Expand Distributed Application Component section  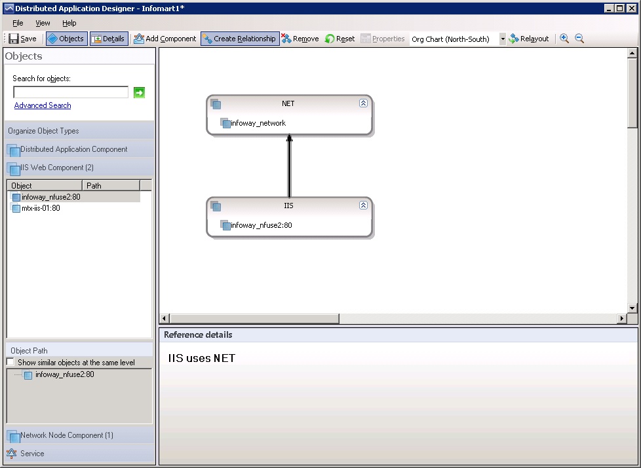click(79, 149)
